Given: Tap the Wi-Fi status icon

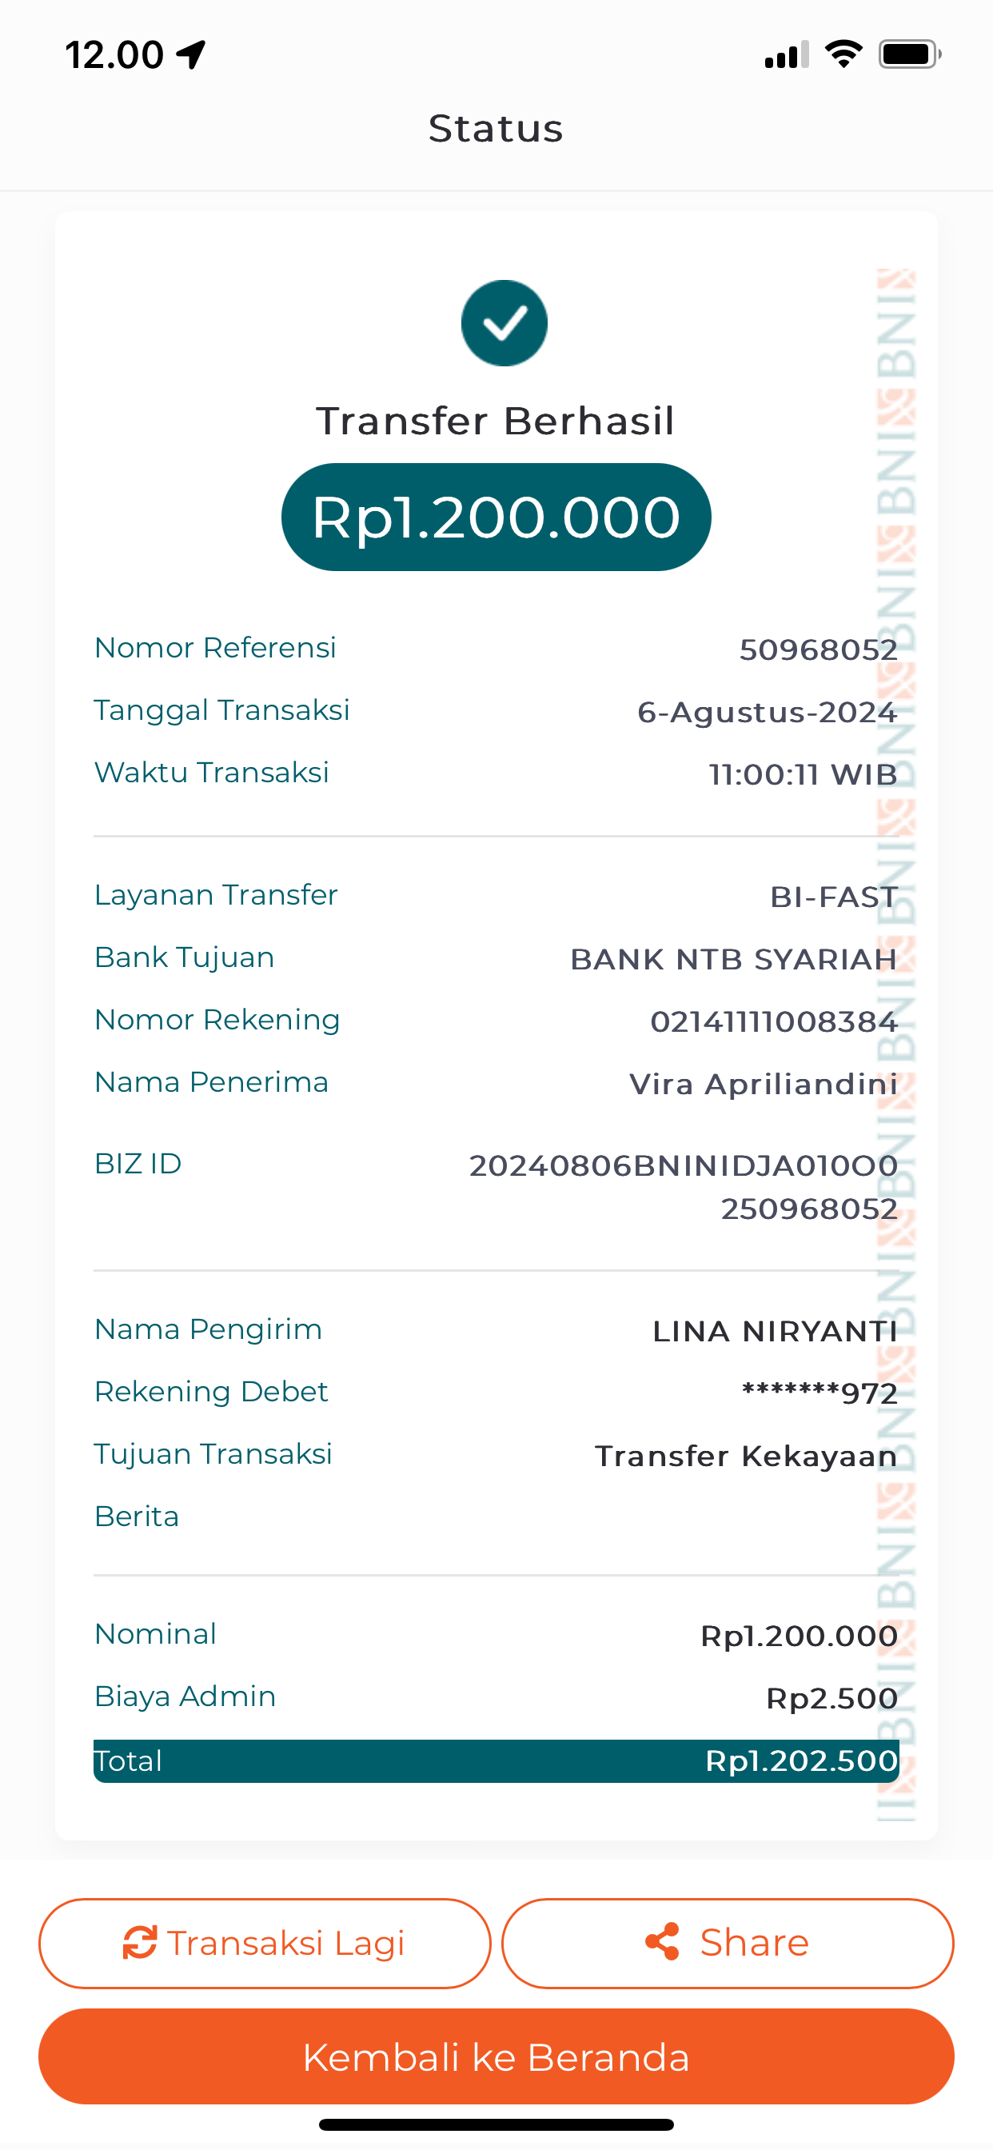Looking at the screenshot, I should [x=843, y=54].
